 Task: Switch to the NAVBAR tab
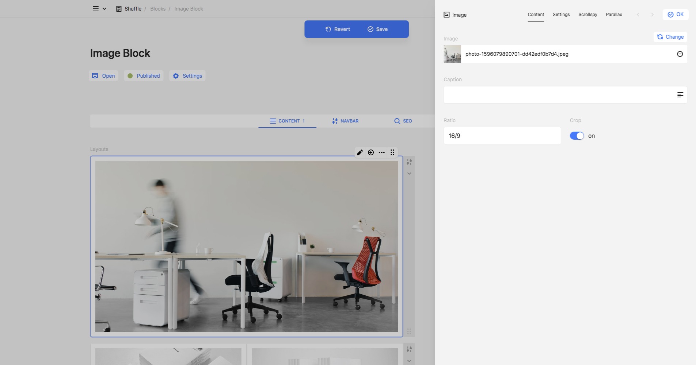[345, 121]
